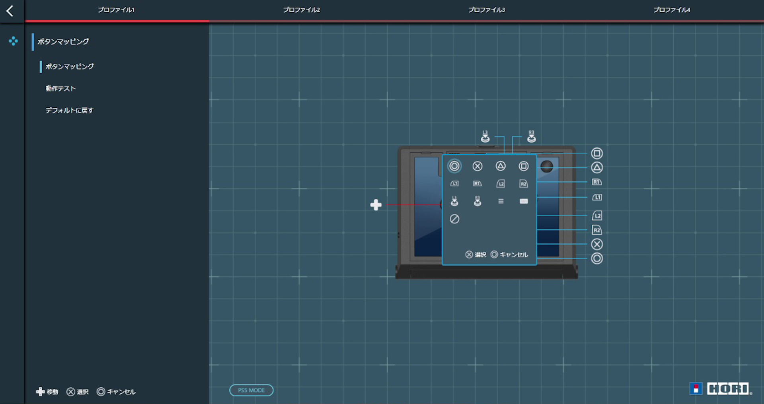Click the R3 callout above the controller
The height and width of the screenshot is (404, 764).
click(531, 136)
